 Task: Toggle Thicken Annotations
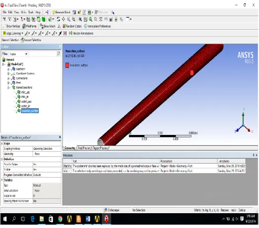pos(81,33)
